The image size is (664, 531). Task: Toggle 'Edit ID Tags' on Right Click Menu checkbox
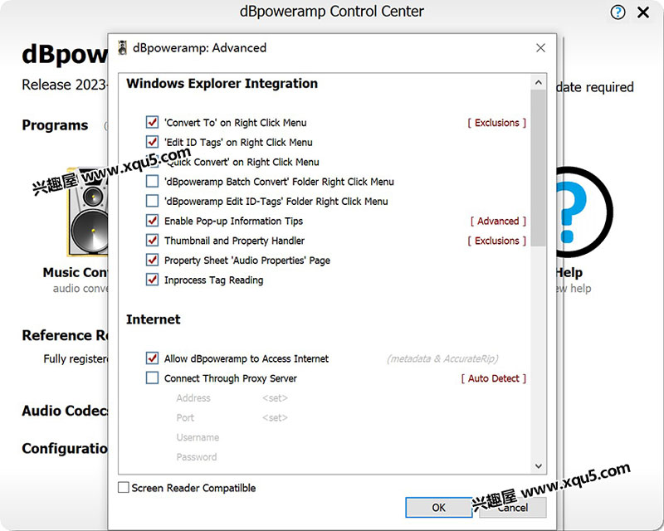click(x=152, y=142)
